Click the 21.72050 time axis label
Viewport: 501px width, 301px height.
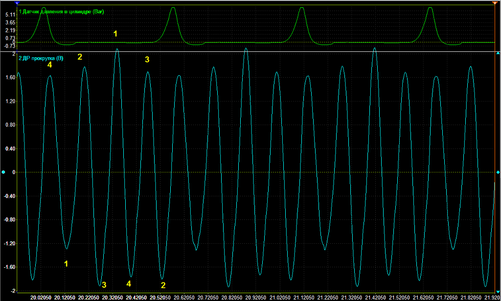point(447,298)
